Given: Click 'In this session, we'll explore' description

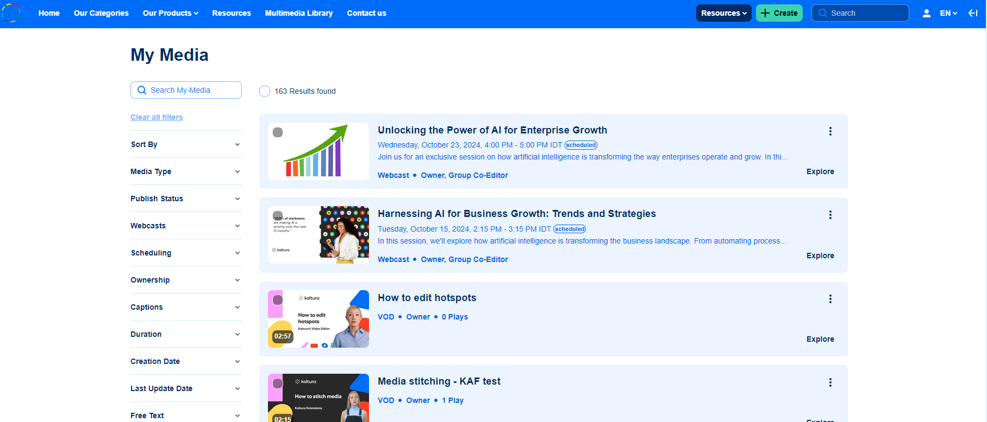Looking at the screenshot, I should point(582,241).
